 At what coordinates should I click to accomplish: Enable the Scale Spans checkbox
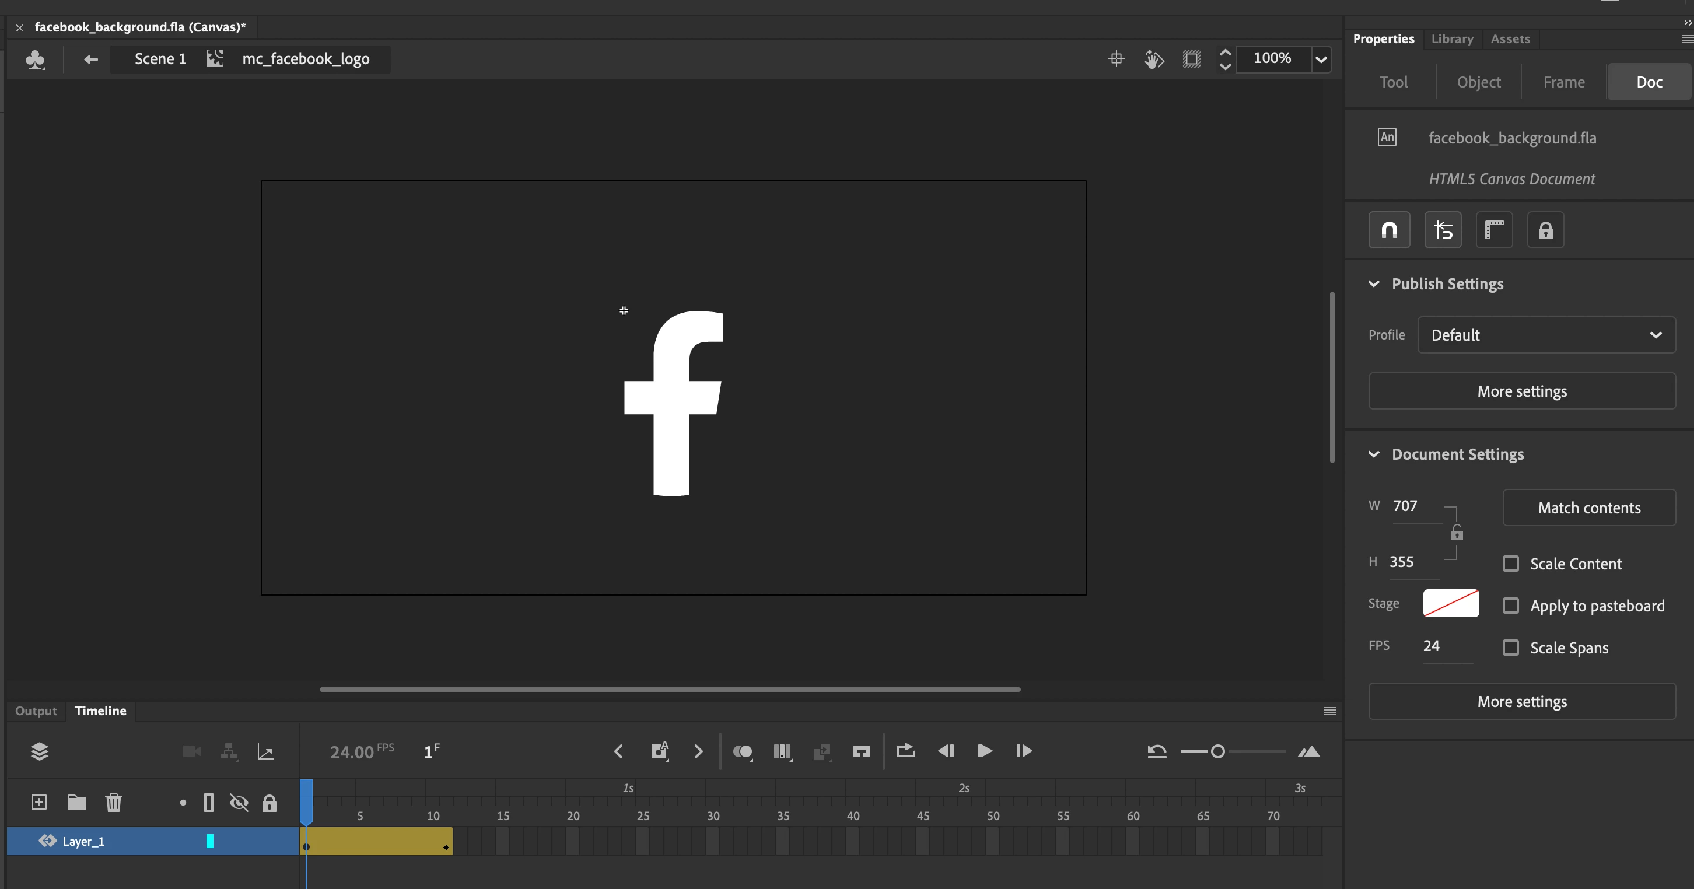point(1510,647)
